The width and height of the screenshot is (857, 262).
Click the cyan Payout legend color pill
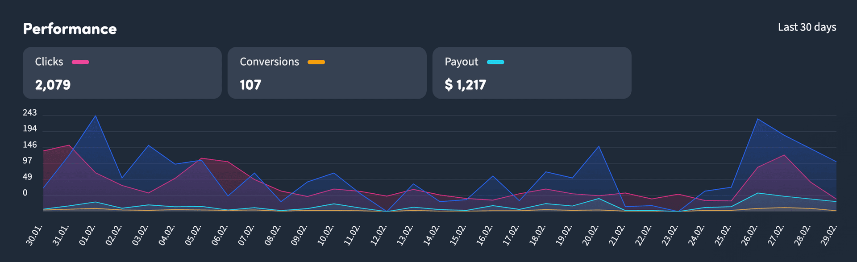pos(495,62)
